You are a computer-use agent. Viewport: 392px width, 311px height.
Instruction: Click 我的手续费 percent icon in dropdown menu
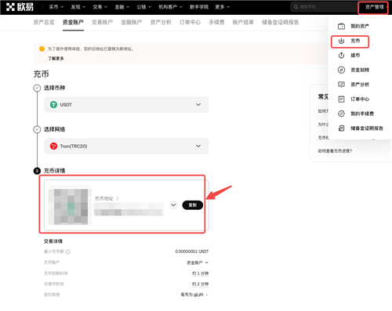[x=341, y=114]
